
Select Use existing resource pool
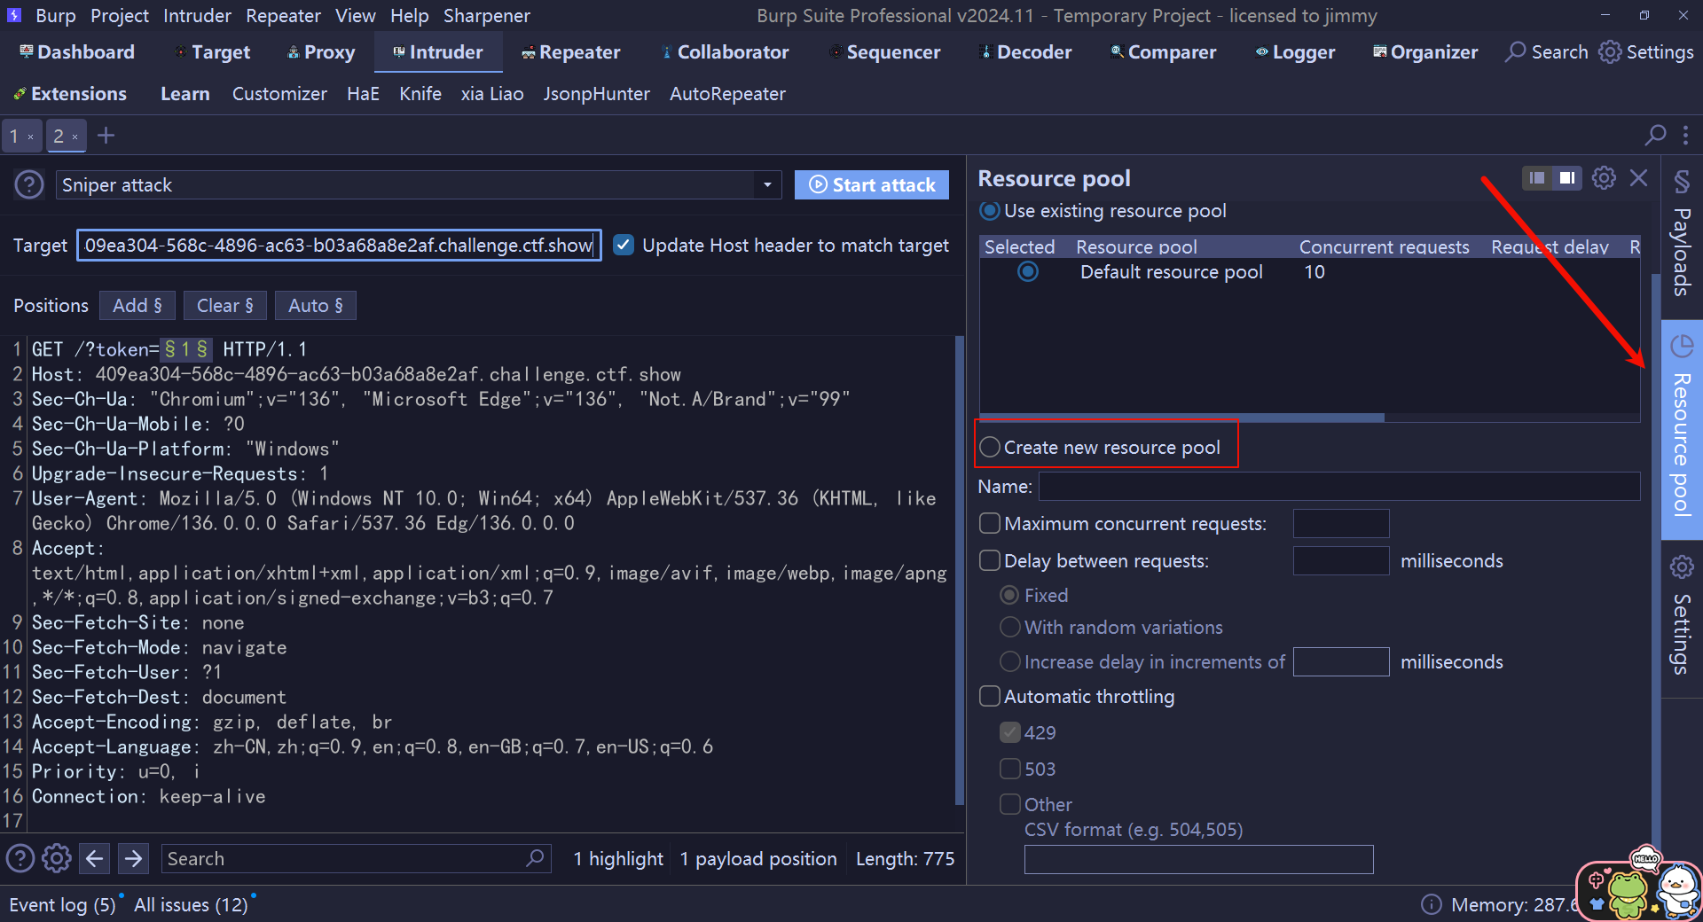(989, 211)
